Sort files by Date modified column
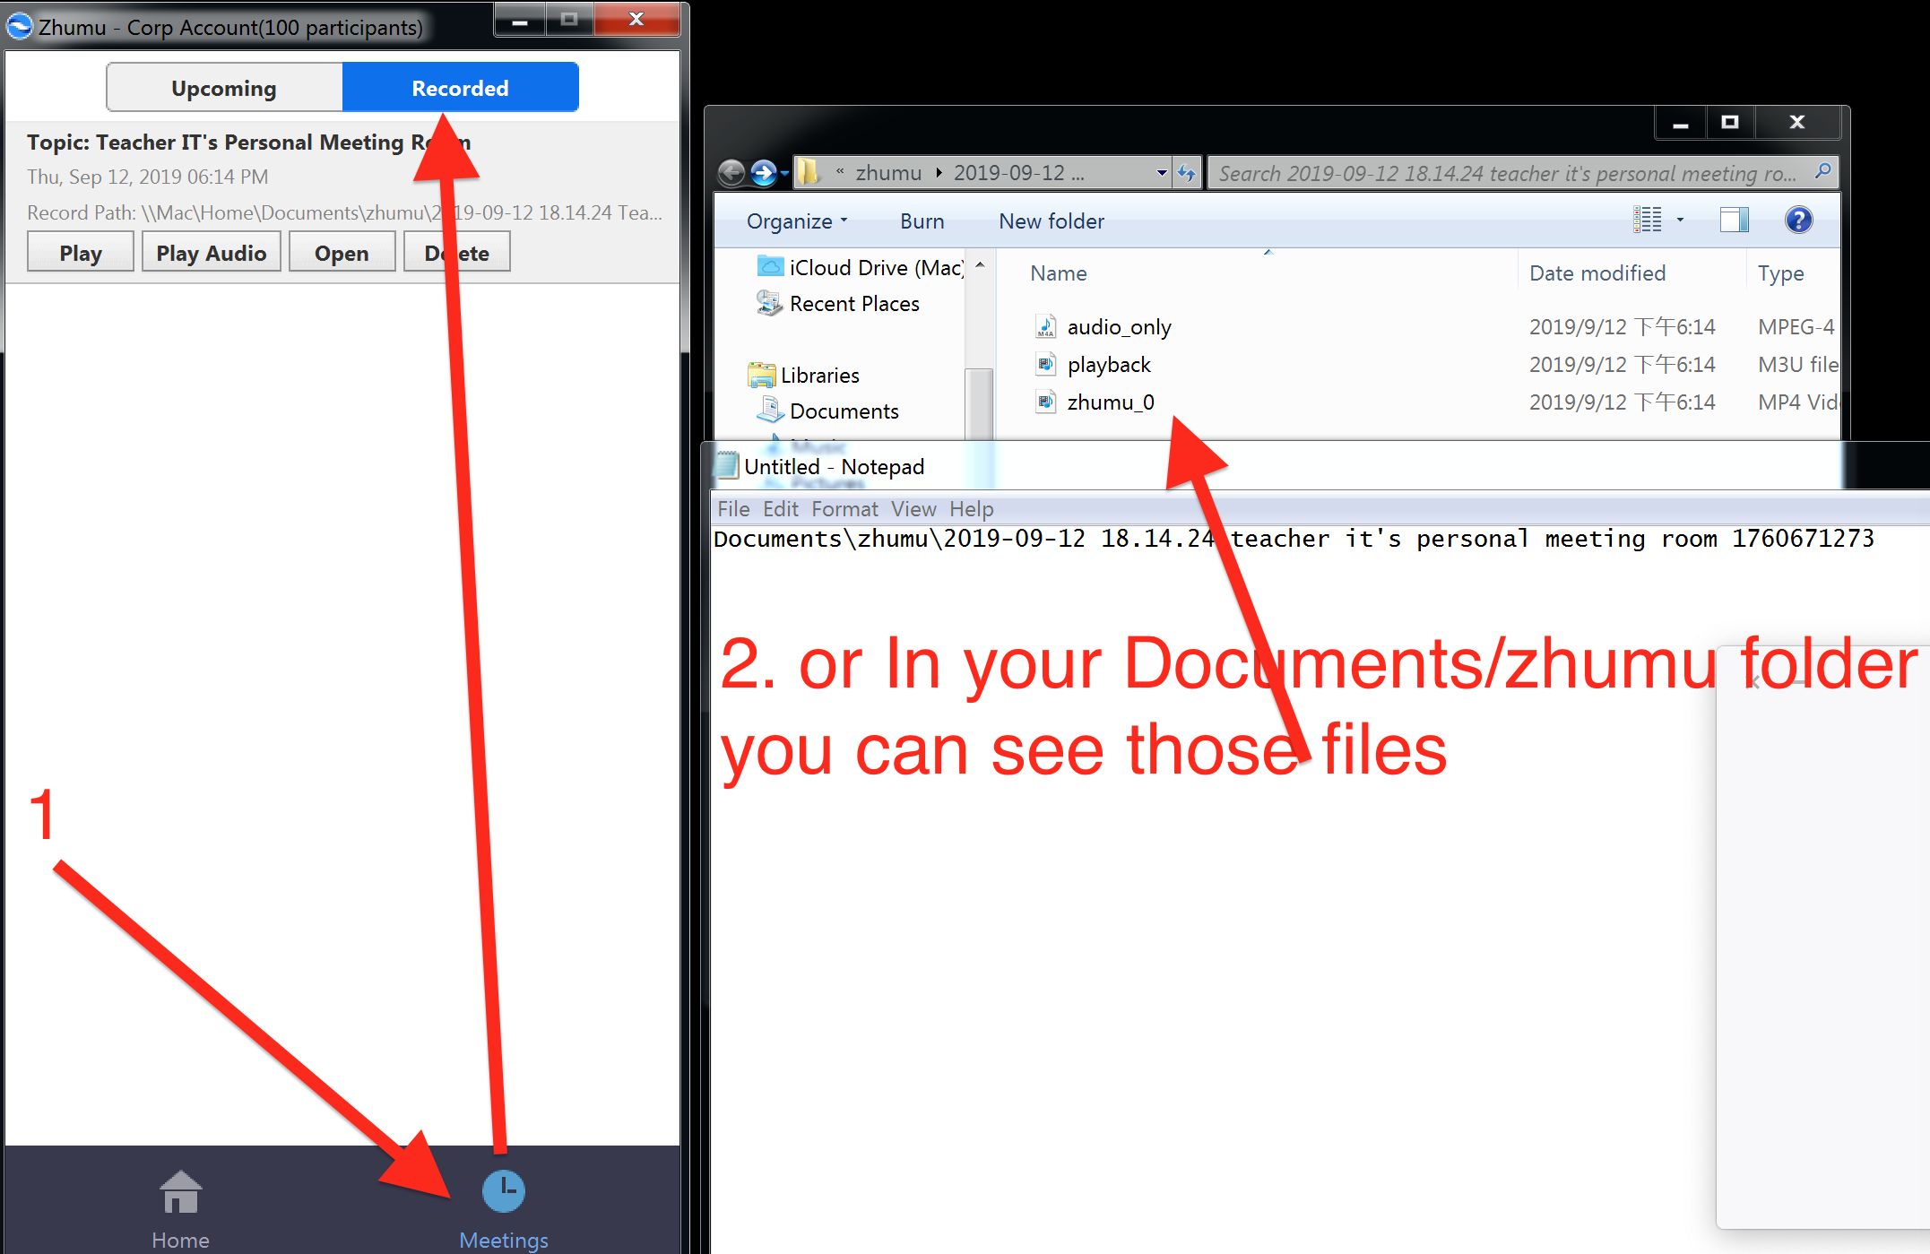This screenshot has width=1930, height=1254. (1597, 273)
